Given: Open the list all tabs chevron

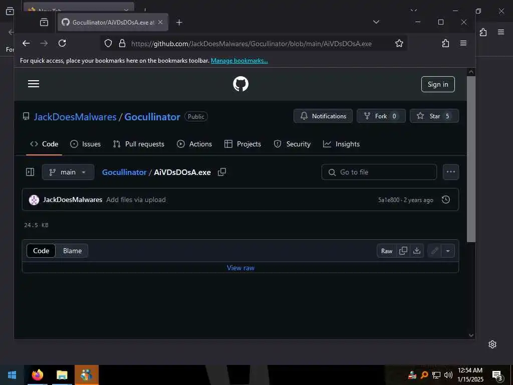Looking at the screenshot, I should (x=376, y=22).
